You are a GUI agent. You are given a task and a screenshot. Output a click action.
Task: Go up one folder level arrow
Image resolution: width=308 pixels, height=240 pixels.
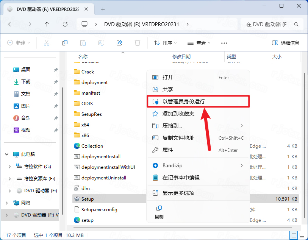pos(47,24)
